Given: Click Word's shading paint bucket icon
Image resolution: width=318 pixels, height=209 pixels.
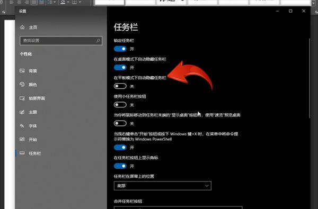Looking at the screenshot, I should tap(63, 2).
